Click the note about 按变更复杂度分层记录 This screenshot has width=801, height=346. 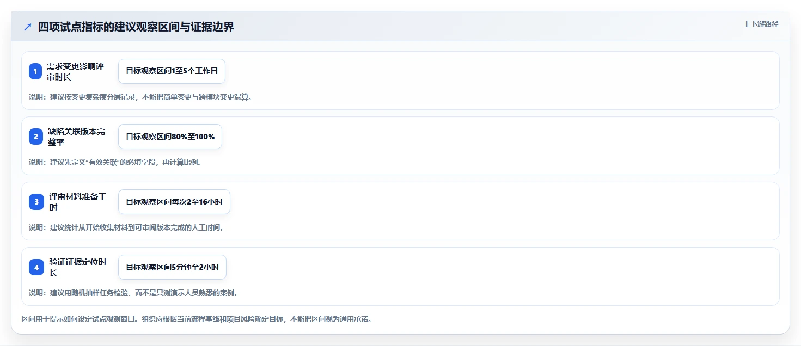(x=140, y=97)
